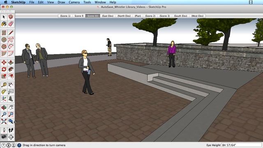The width and height of the screenshot is (263, 148).
Task: Switch to the East Elev scene tab
Action: (108, 16)
